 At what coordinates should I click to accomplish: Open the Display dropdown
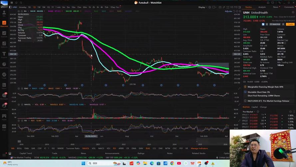tap(202, 7)
